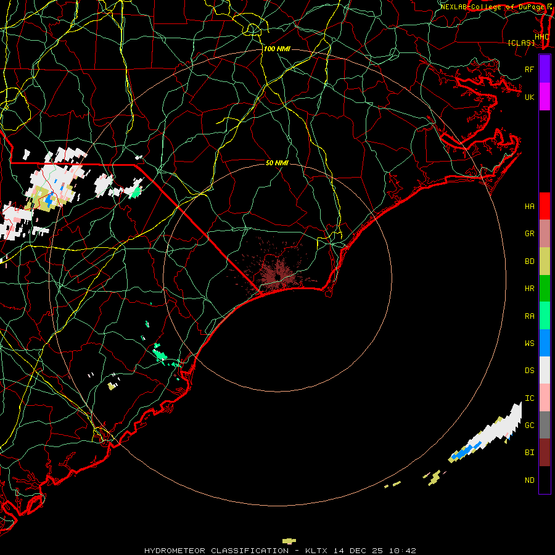Click the BI legend label
This screenshot has width=555, height=555.
click(530, 453)
